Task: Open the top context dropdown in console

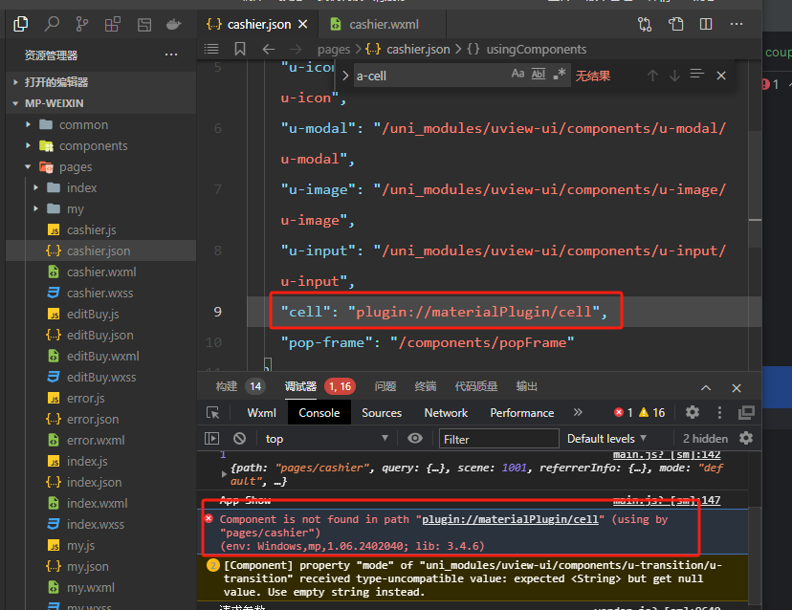Action: click(x=326, y=438)
